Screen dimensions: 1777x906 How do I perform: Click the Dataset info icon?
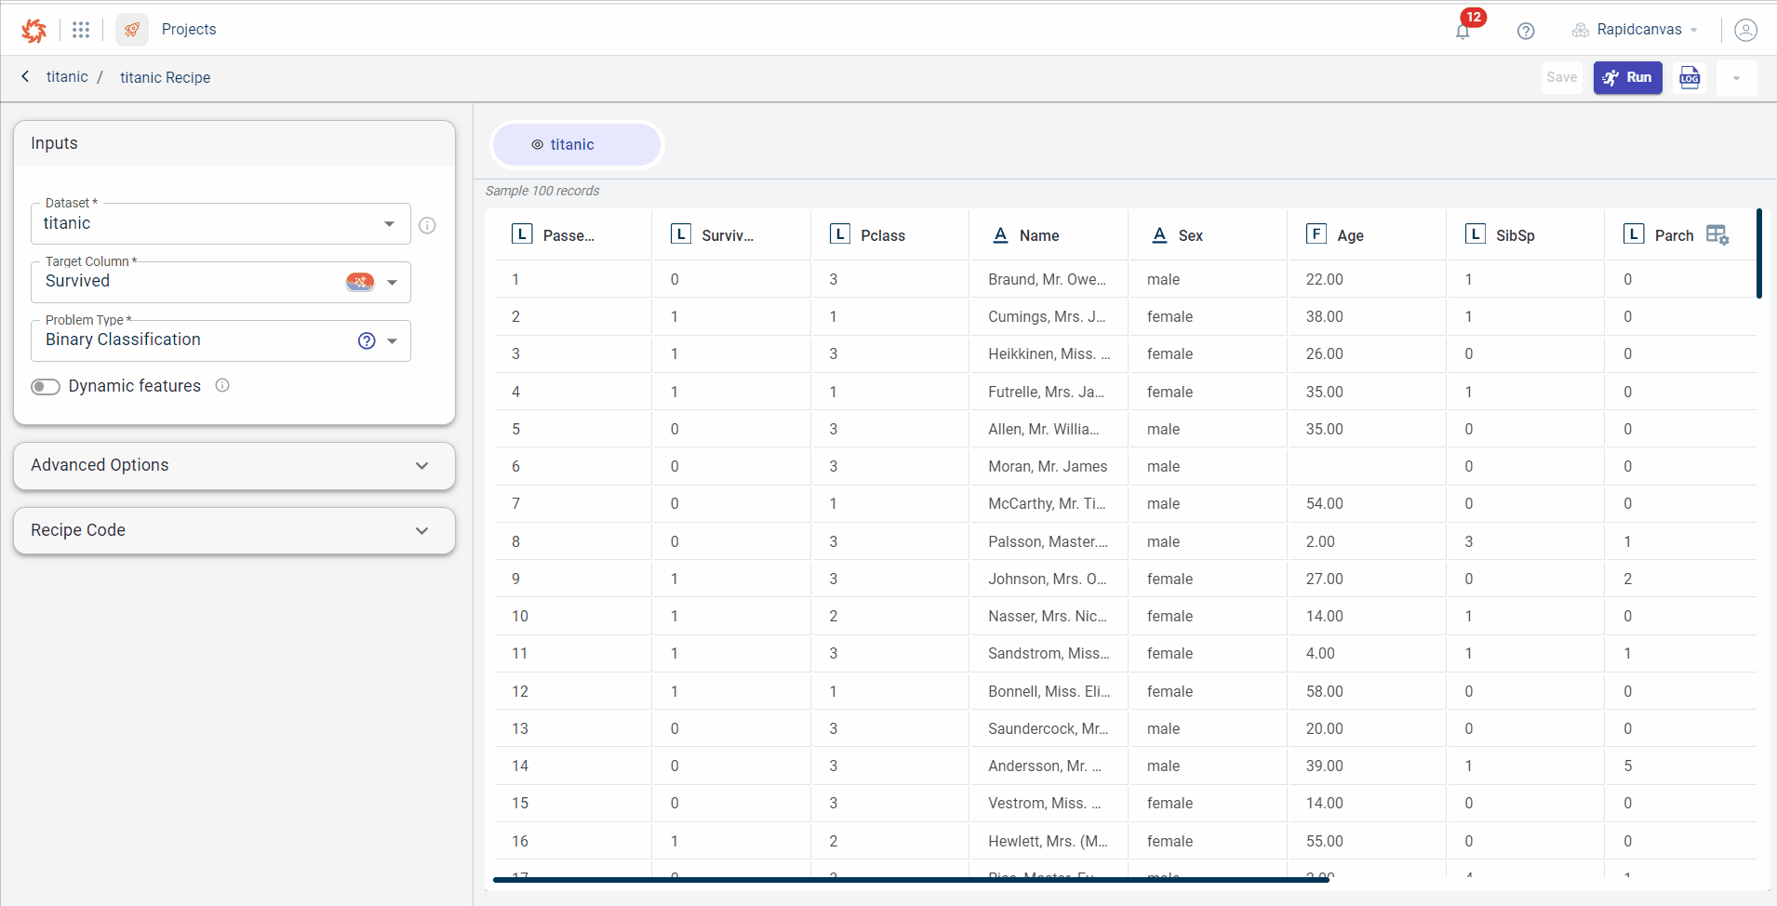pos(427,225)
